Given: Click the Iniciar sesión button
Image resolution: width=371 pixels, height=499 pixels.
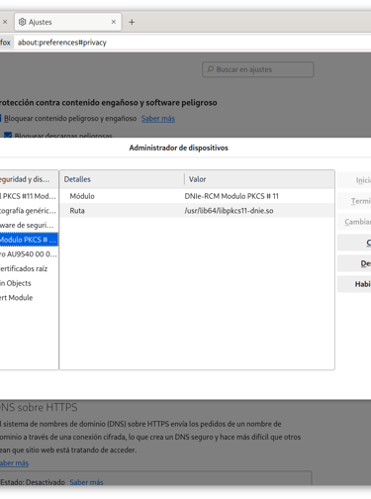Looking at the screenshot, I should click(x=354, y=180).
